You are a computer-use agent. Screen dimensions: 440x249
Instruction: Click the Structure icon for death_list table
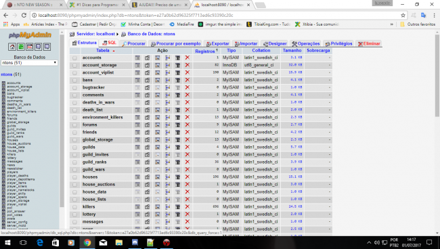148,110
